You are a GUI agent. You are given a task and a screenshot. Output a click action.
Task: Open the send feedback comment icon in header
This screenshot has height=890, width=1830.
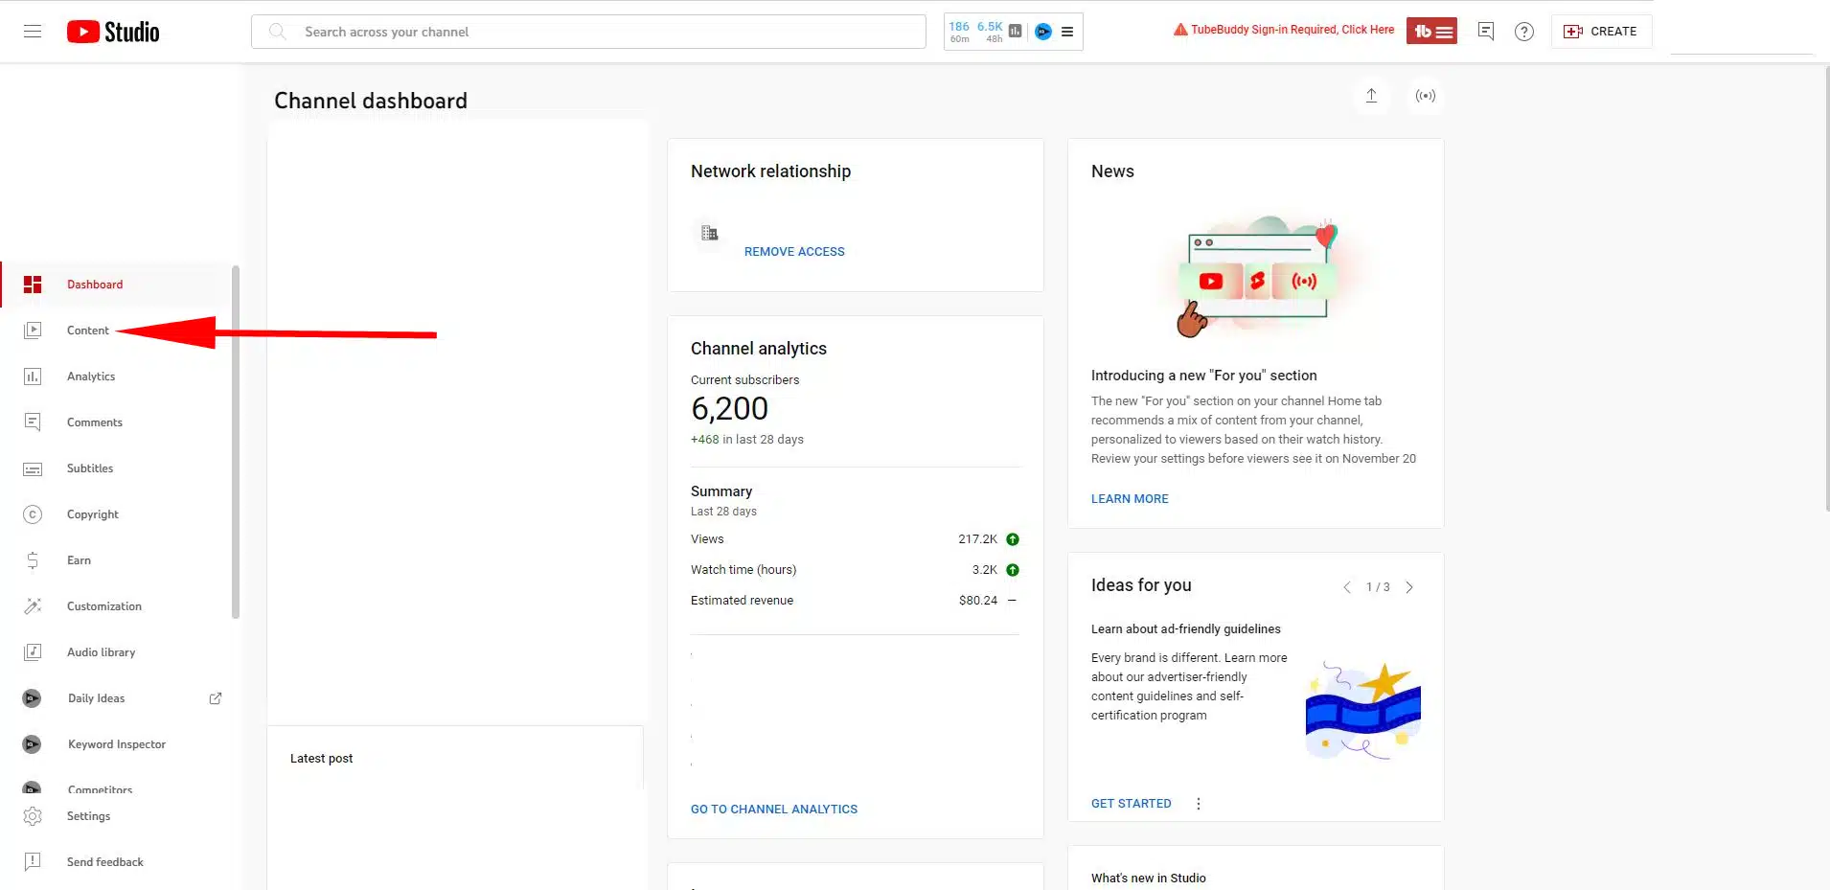pyautogui.click(x=1485, y=32)
